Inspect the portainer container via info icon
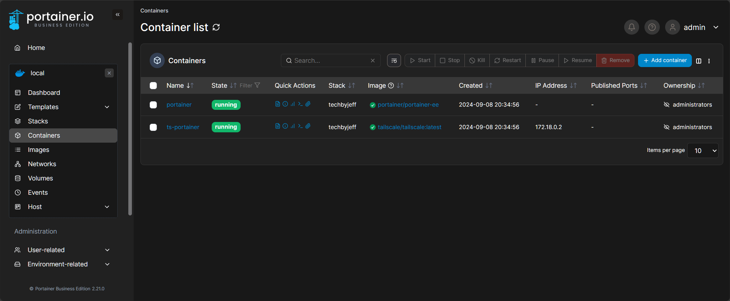This screenshot has width=730, height=301. pyautogui.click(x=285, y=104)
